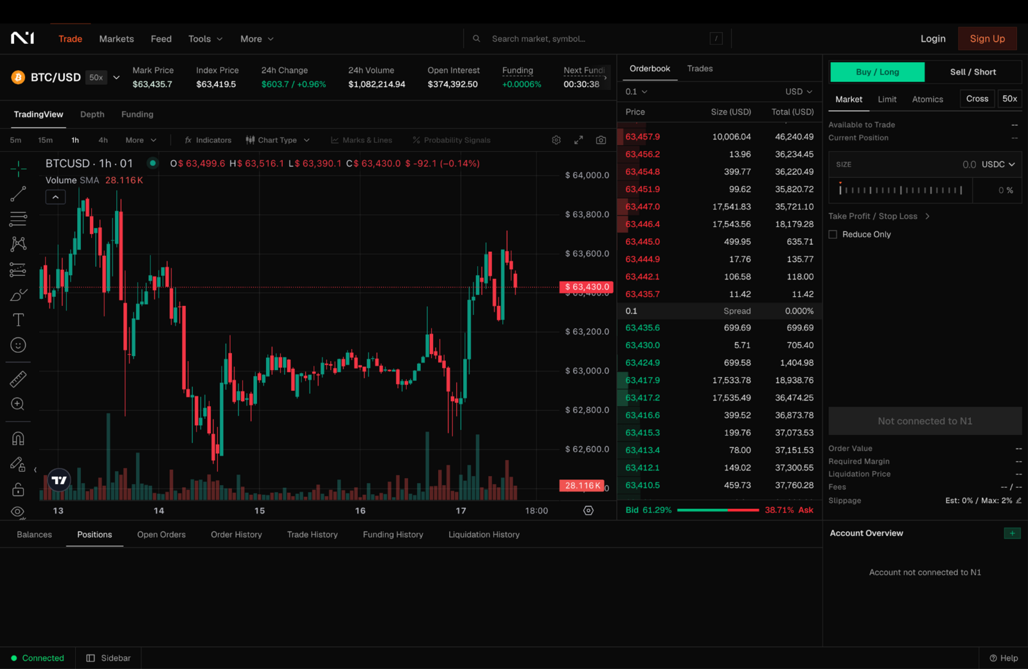The width and height of the screenshot is (1028, 669).
Task: Click the search magnifier icon
Action: (x=477, y=39)
